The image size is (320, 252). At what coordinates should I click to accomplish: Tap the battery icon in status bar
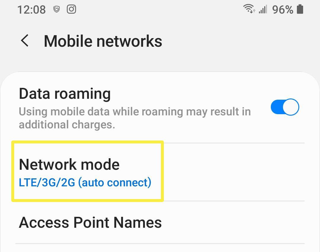(300, 9)
